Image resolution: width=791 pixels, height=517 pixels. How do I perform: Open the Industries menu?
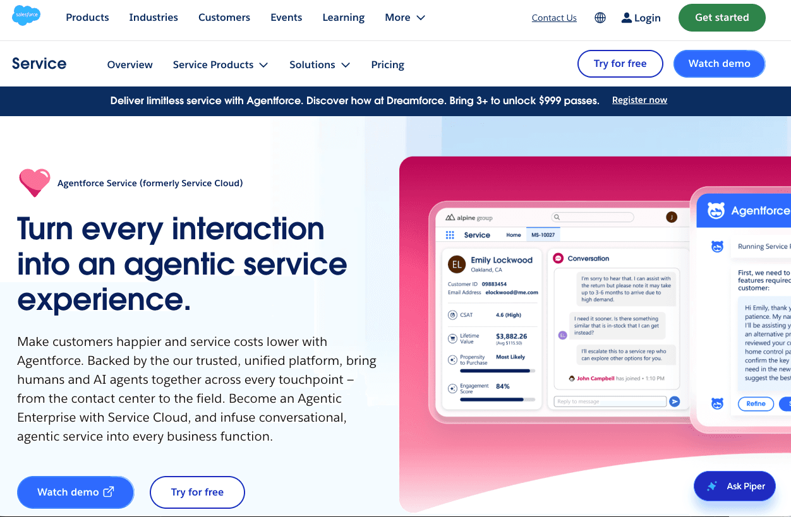[154, 18]
